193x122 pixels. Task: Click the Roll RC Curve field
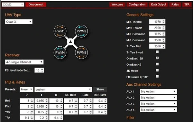100,101
